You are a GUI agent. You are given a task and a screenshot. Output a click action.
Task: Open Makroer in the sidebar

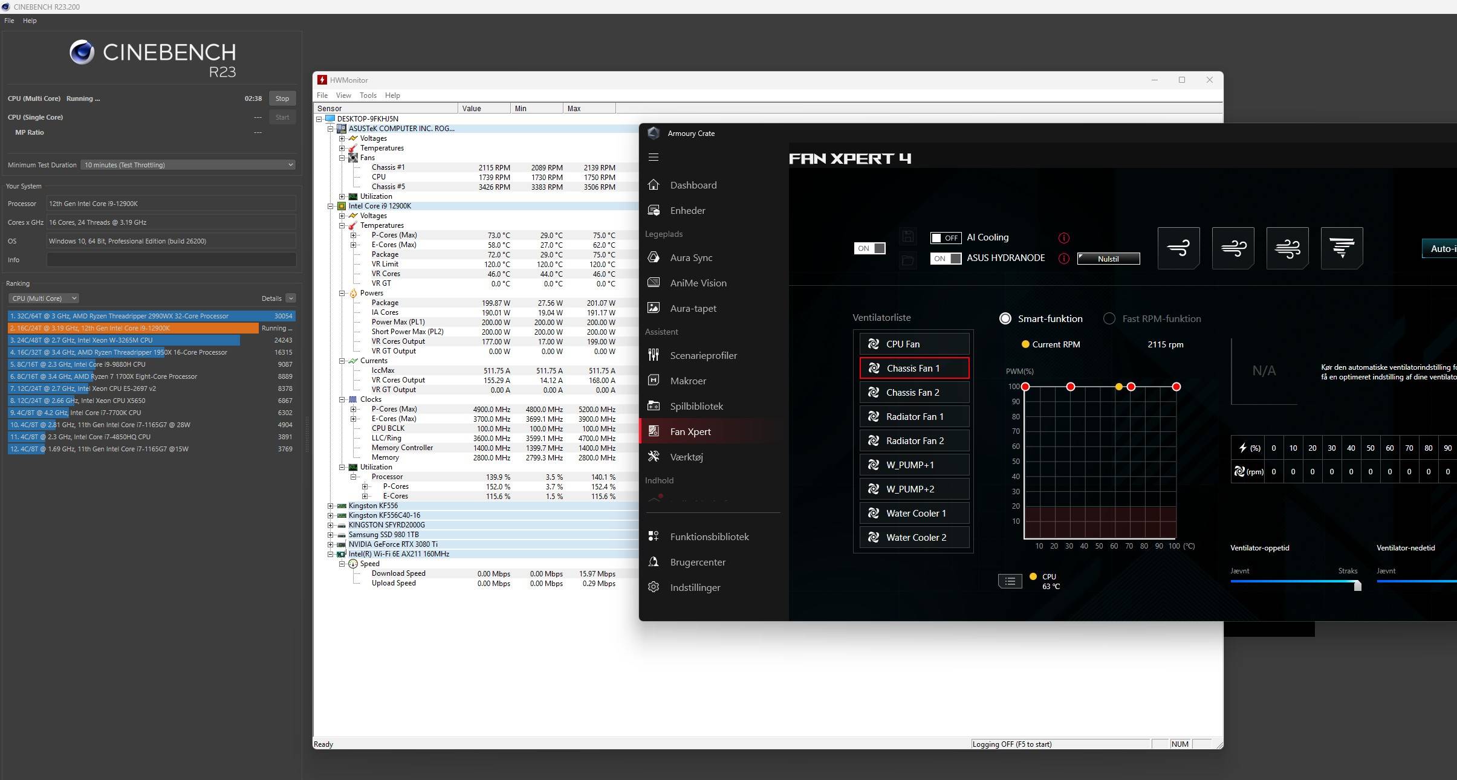coord(688,381)
